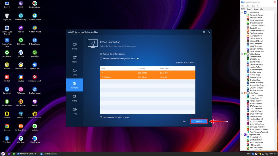Open Home in AOMEI Backupper sidebar
The height and width of the screenshot is (156, 278).
tap(74, 46)
